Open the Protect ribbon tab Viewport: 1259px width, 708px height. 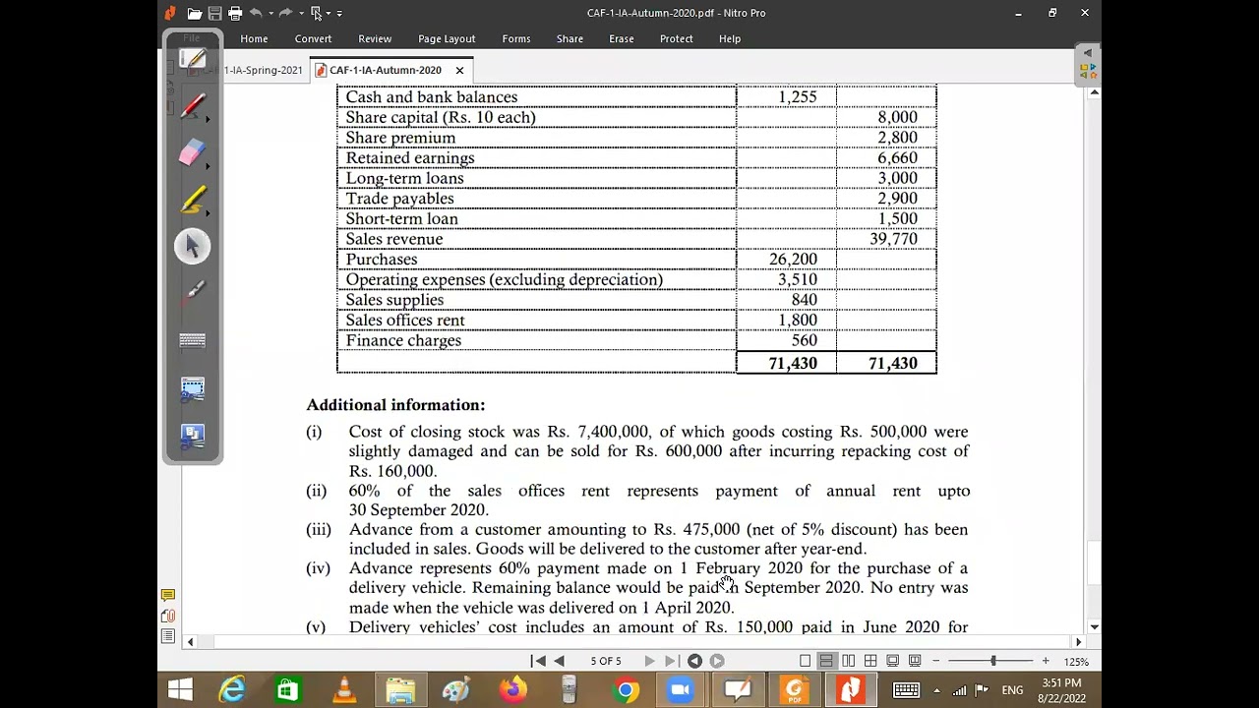677,38
